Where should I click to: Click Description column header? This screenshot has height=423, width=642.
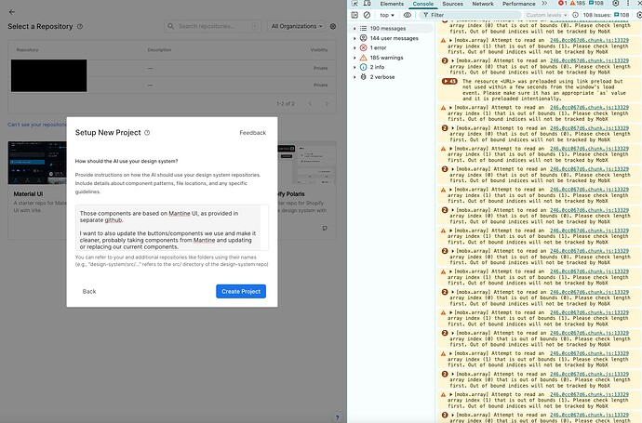coord(159,50)
